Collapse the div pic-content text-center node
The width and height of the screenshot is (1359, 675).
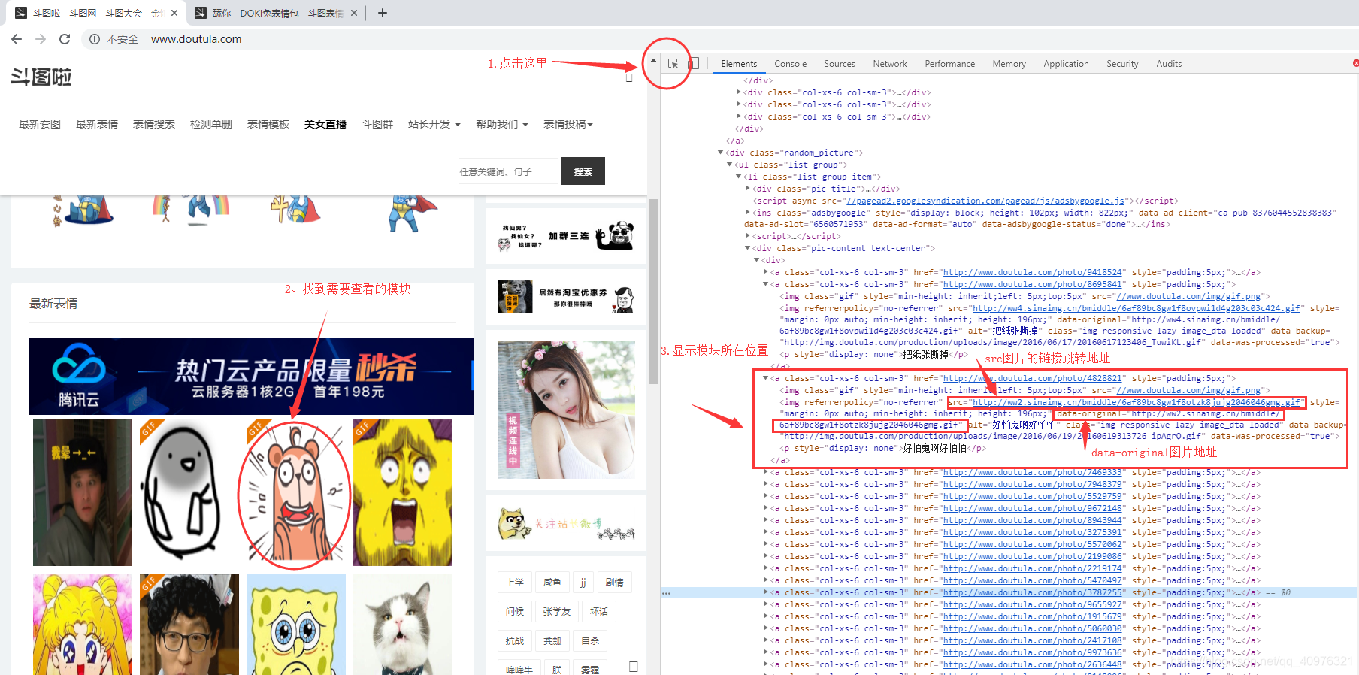(x=747, y=248)
